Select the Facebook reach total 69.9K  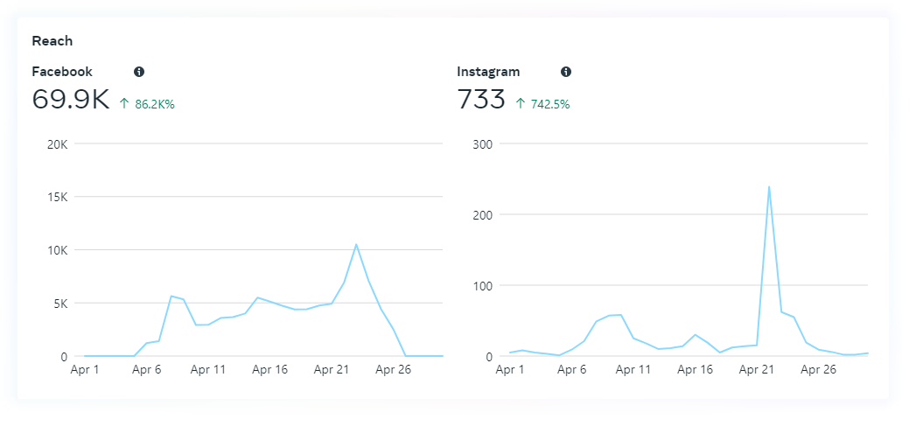pyautogui.click(x=71, y=100)
